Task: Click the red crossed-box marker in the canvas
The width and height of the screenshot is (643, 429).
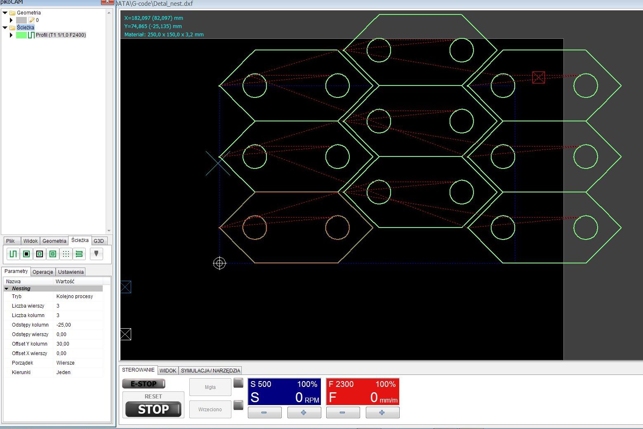Action: point(539,77)
